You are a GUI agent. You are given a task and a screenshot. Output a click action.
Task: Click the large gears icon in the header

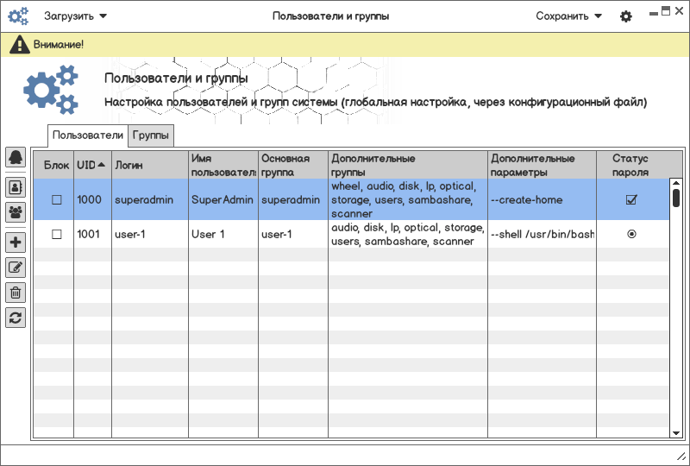pyautogui.click(x=51, y=90)
